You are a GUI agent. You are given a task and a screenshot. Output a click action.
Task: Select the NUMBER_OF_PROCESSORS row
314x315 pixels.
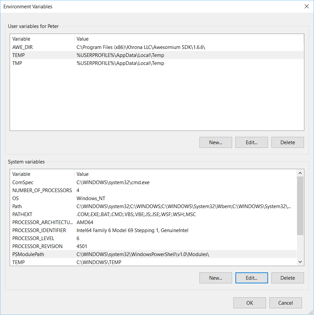42,190
